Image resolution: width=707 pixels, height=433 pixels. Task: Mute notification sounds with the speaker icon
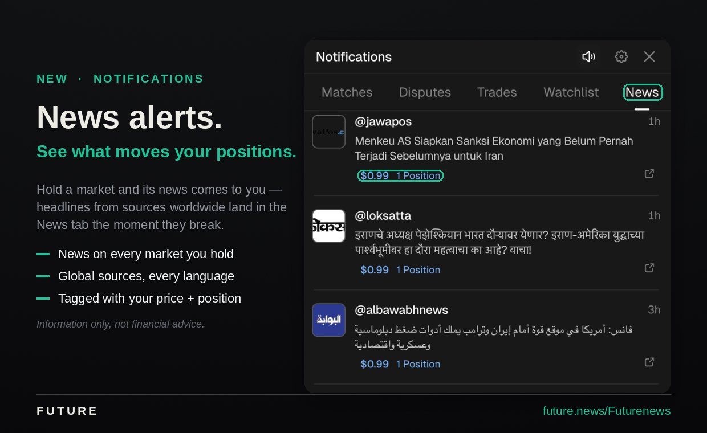click(x=588, y=56)
